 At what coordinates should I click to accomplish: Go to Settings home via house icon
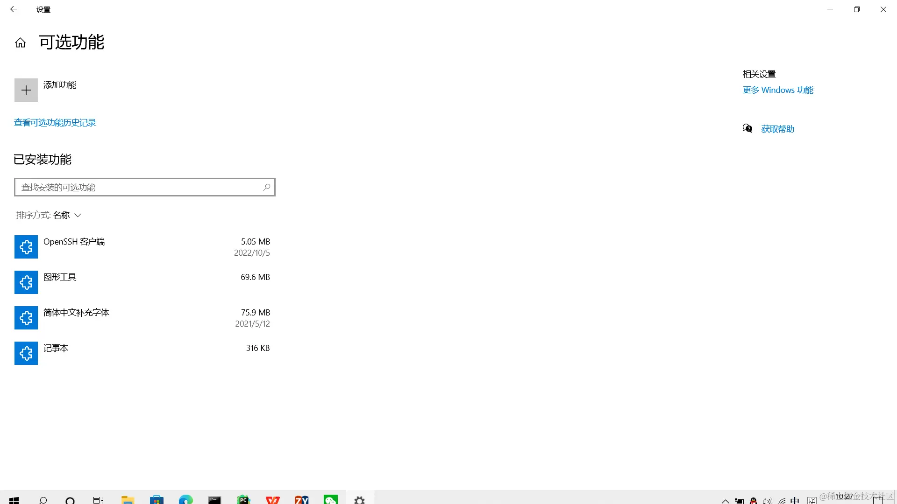(x=20, y=43)
